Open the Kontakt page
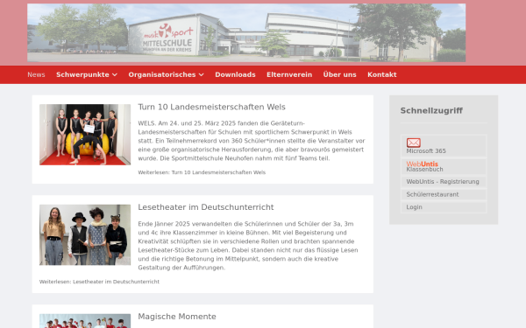The image size is (526, 328). [381, 74]
